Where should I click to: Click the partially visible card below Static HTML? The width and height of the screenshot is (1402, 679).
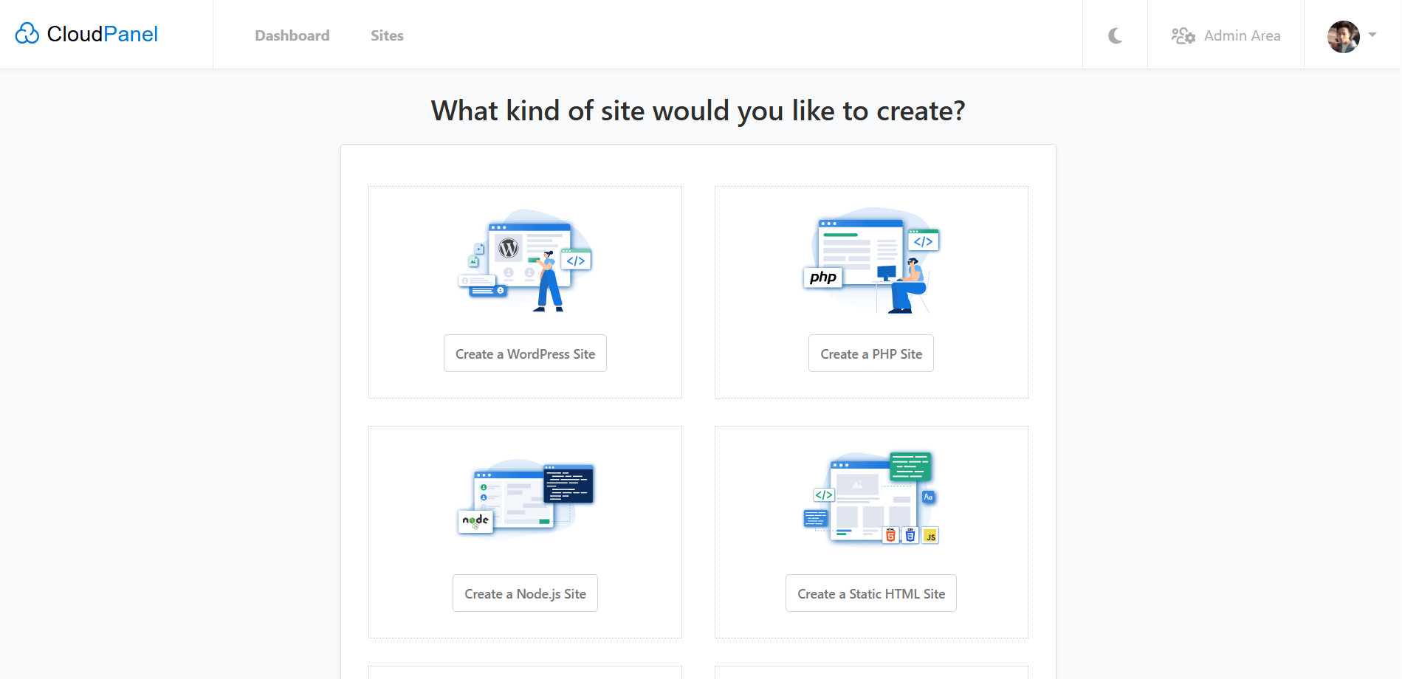click(870, 673)
